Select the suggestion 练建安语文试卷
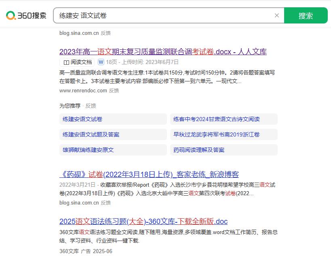Image resolution: width=331 pixels, height=260 pixels. coord(113,119)
